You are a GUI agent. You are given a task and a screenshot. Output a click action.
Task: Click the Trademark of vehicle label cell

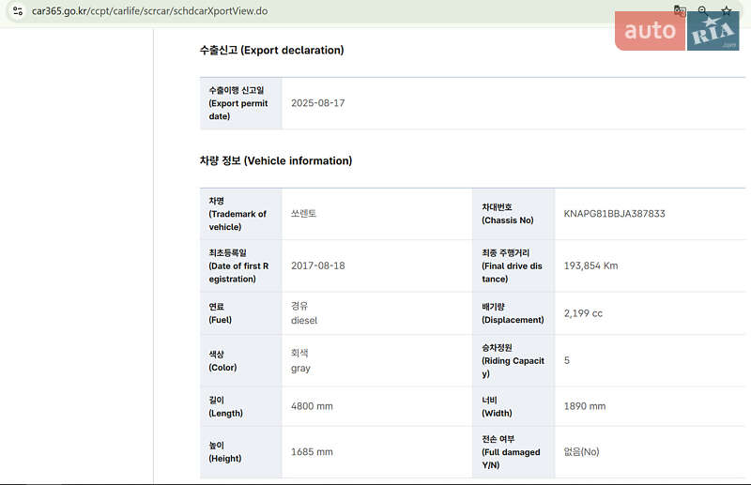click(x=238, y=214)
